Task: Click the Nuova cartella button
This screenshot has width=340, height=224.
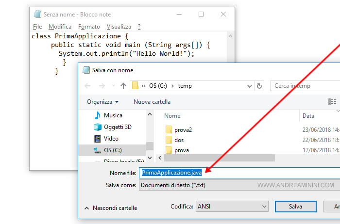Action: tap(152, 102)
